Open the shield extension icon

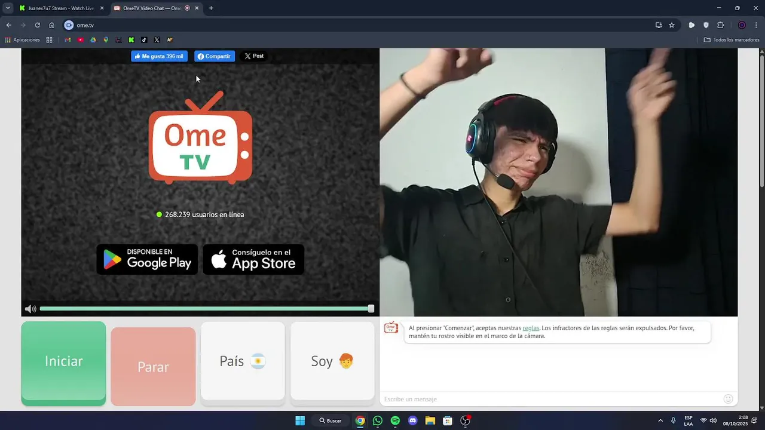706,25
